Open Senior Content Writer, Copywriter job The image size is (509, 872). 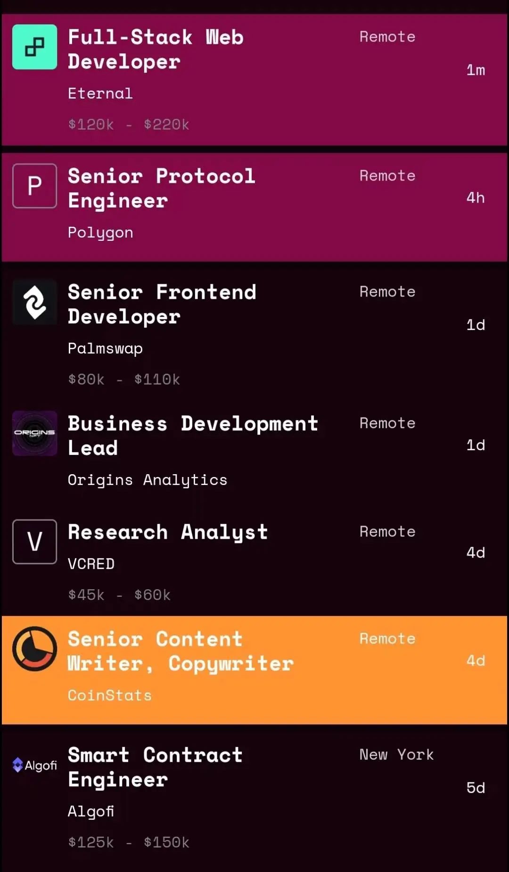point(181,651)
